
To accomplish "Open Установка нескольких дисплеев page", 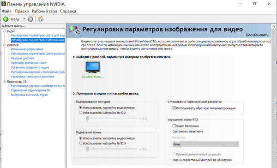I will click(33, 77).
